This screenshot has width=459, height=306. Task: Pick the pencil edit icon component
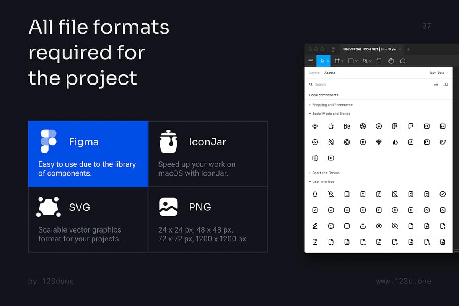click(315, 226)
